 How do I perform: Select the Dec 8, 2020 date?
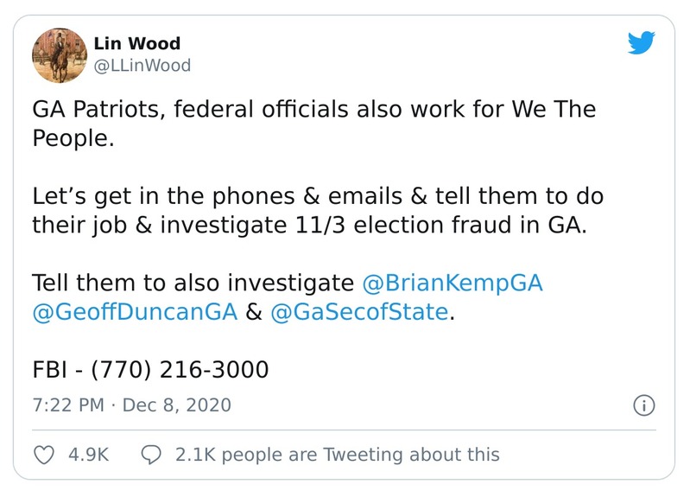177,405
